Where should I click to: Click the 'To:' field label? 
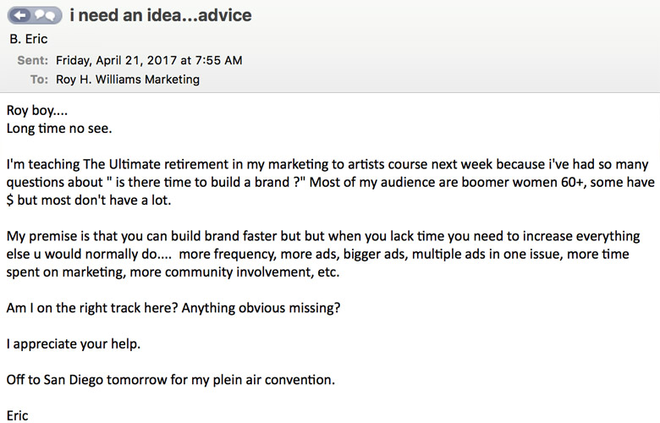point(39,80)
